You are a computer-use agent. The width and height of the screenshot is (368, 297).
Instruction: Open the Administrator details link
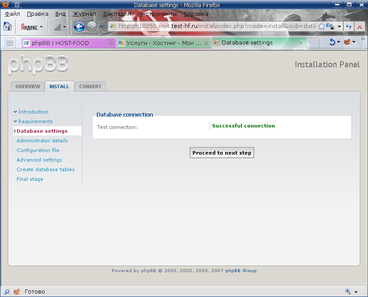click(42, 141)
